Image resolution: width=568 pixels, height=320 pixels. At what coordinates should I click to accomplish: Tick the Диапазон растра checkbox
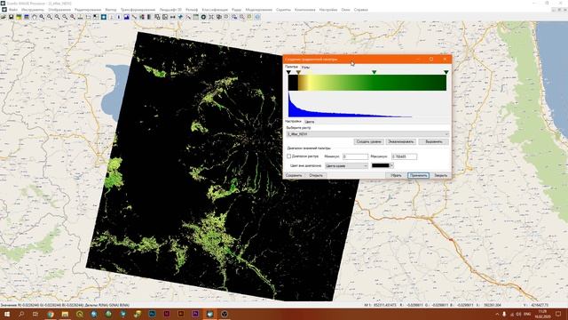pyautogui.click(x=288, y=156)
